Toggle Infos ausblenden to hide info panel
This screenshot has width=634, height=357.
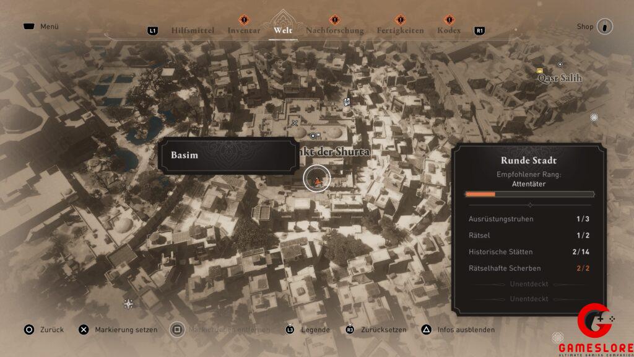[427, 330]
